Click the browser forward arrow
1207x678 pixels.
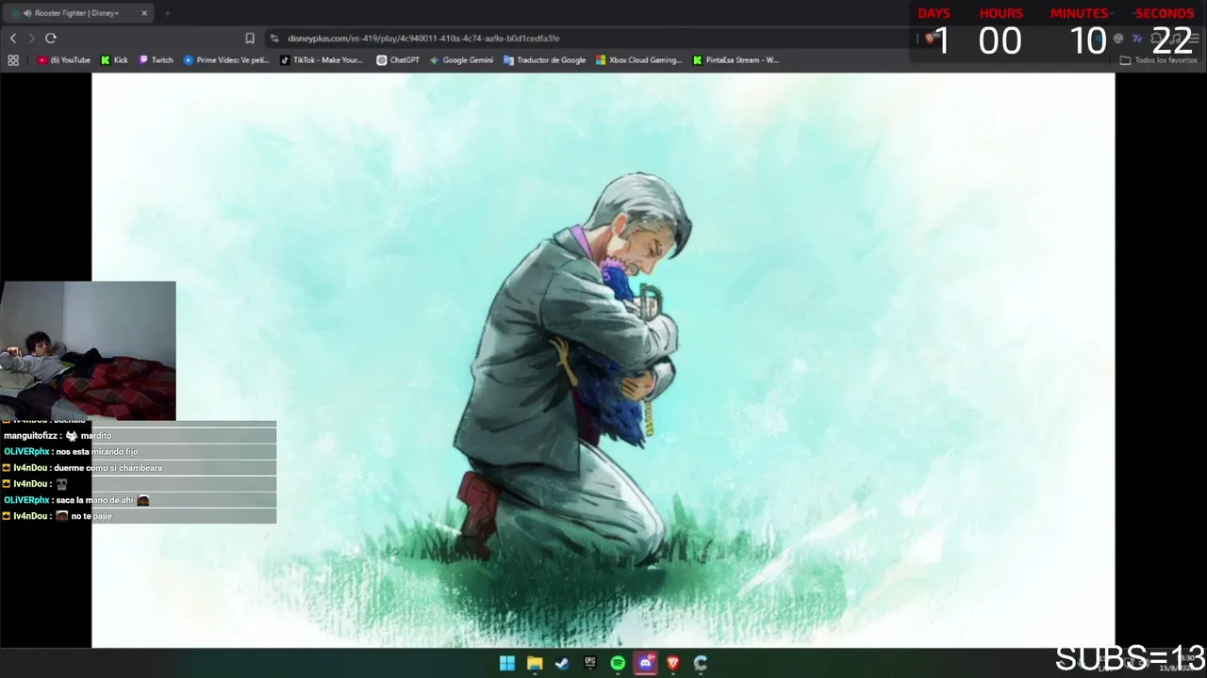click(31, 38)
